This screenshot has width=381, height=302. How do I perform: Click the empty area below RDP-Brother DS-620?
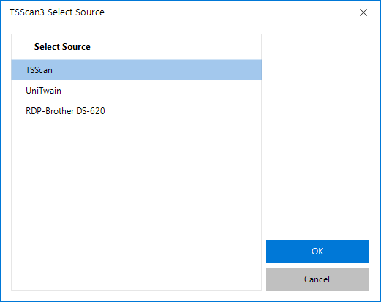[x=136, y=205]
